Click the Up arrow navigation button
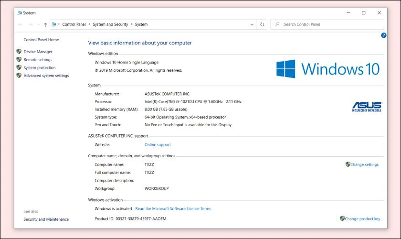The image size is (401, 239). 45,24
